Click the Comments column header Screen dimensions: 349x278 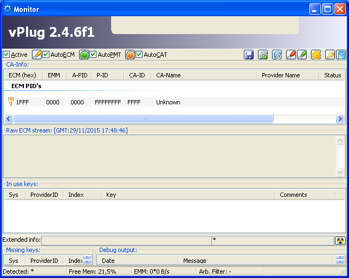[305, 195]
